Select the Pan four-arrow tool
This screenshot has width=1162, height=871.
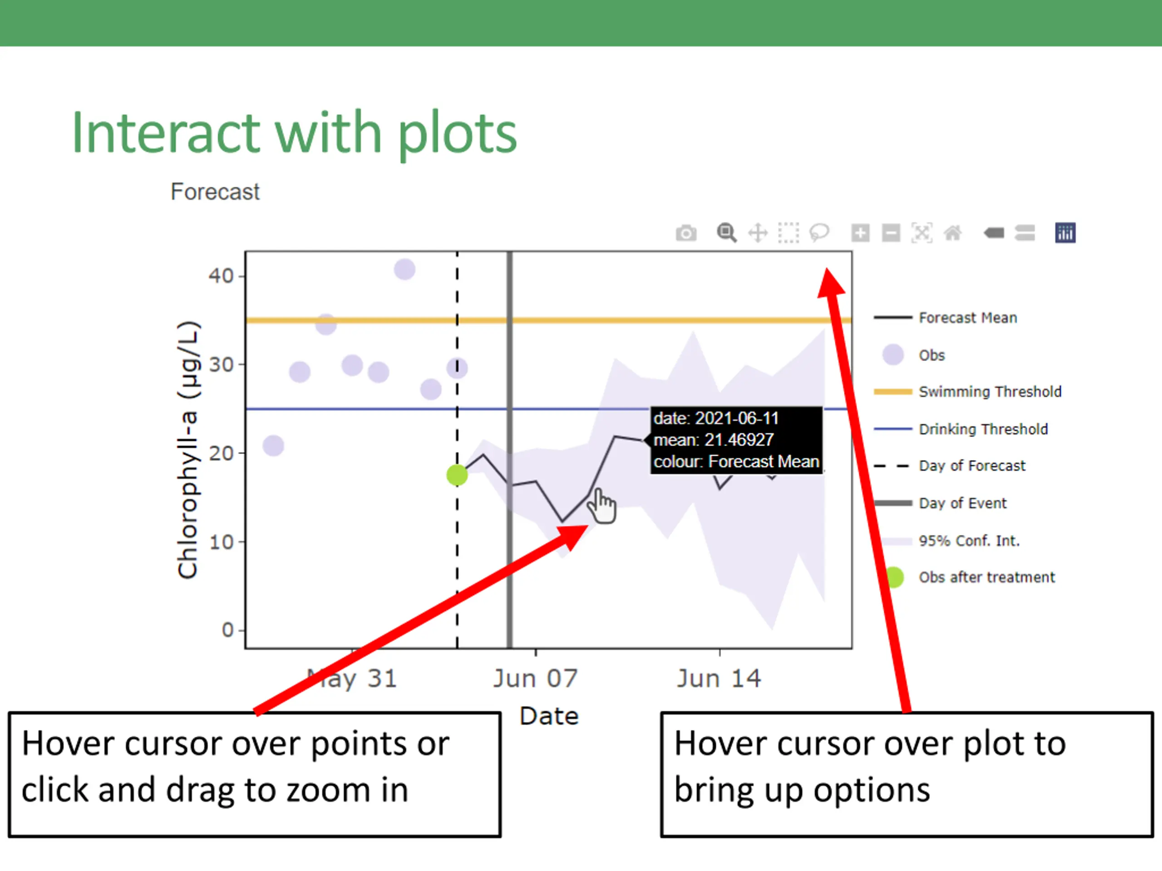[758, 233]
